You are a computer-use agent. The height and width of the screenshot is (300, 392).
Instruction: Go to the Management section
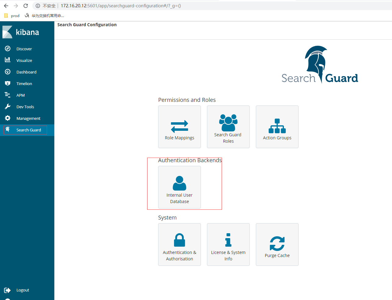point(28,118)
